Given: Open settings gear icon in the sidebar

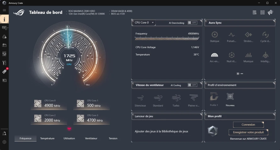Looking at the screenshot, I should tap(4, 142).
